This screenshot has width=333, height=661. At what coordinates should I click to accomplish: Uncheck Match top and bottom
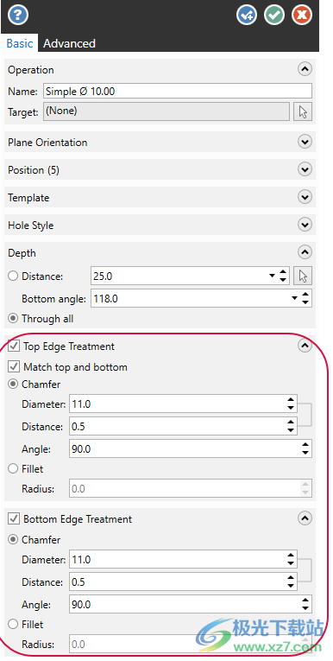click(x=14, y=366)
